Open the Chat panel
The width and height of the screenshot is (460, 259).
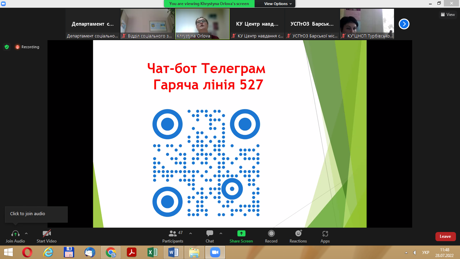click(210, 236)
